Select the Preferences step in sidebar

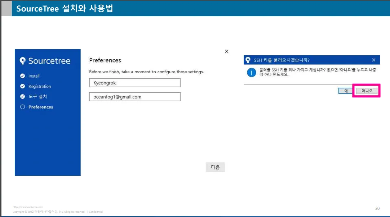[x=40, y=107]
